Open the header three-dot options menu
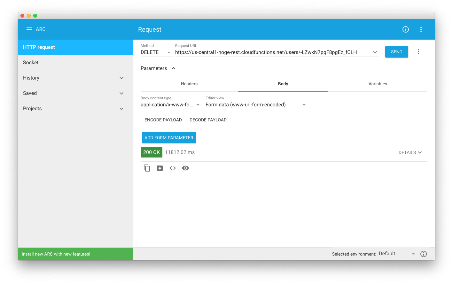Viewport: 453px width, 284px height. click(421, 29)
